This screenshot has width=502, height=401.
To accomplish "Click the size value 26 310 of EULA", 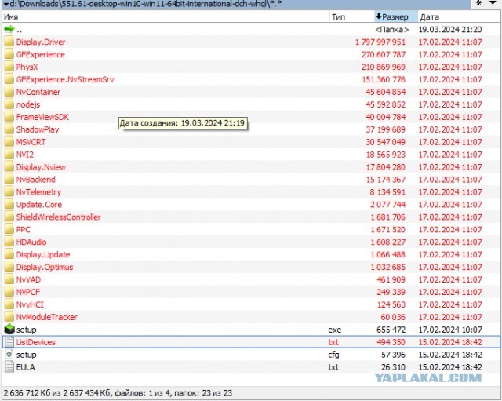I will click(393, 367).
